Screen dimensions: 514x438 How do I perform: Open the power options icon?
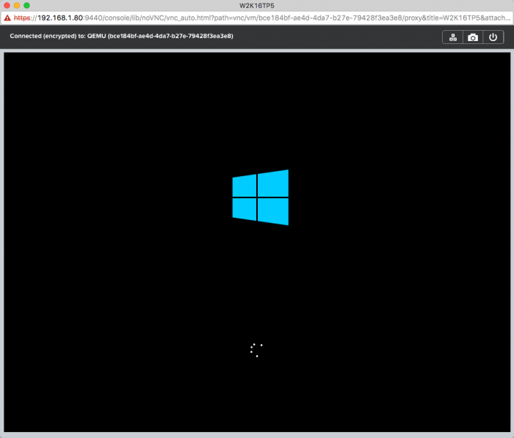tap(493, 37)
